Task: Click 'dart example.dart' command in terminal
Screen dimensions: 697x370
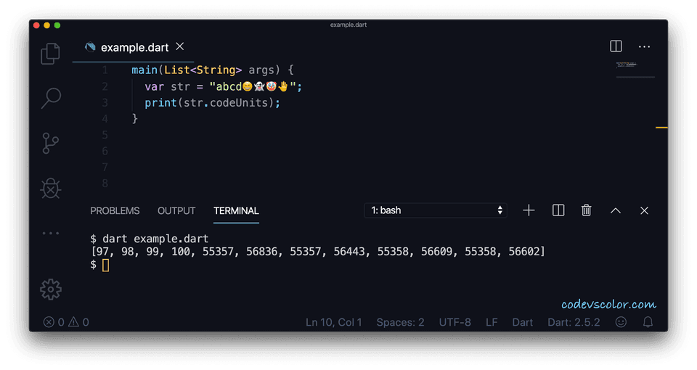Action: [155, 239]
